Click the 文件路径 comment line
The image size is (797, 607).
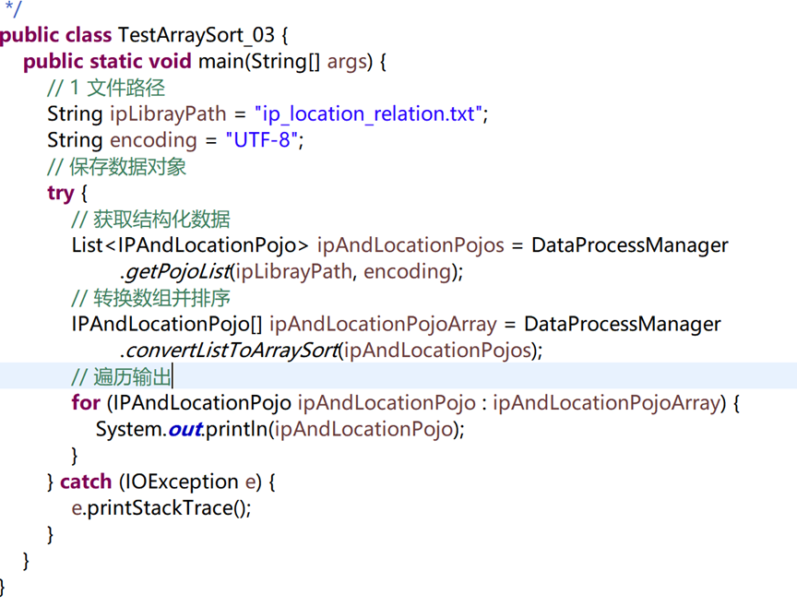[106, 88]
